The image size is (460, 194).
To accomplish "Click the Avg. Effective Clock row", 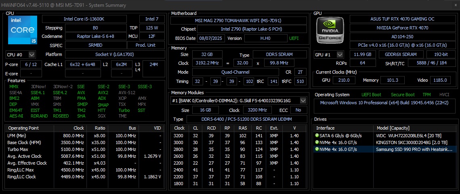I will tap(84, 163).
